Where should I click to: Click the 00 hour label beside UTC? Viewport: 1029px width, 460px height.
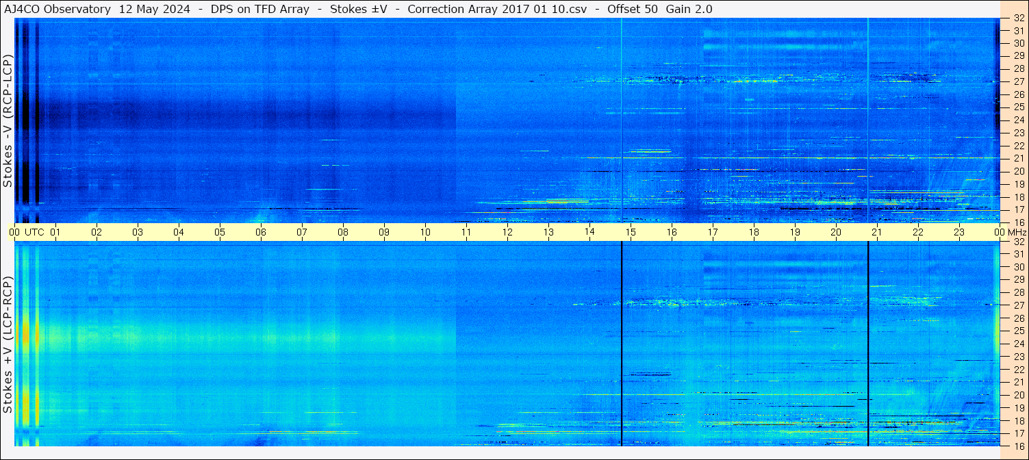(14, 232)
